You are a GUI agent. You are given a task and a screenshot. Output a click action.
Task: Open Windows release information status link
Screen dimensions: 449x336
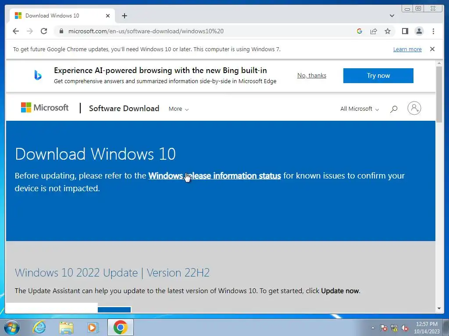[214, 175]
